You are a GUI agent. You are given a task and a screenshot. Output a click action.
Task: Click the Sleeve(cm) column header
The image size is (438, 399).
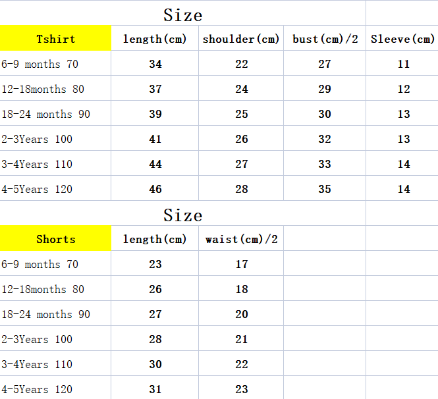click(402, 38)
